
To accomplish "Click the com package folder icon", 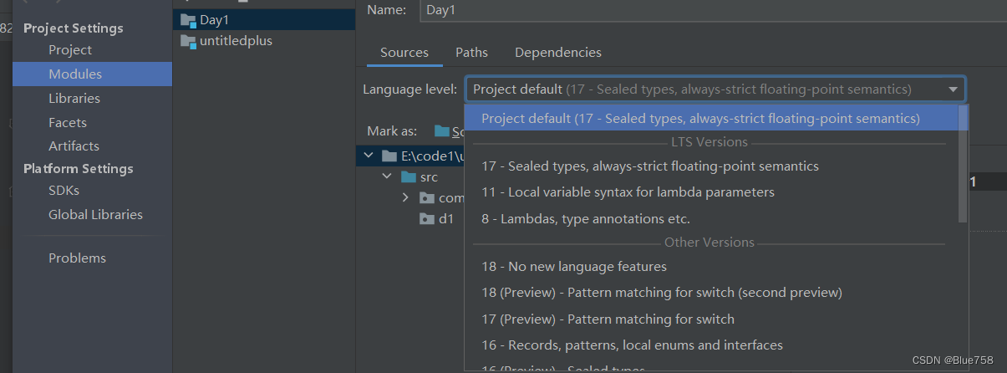I will (x=426, y=198).
